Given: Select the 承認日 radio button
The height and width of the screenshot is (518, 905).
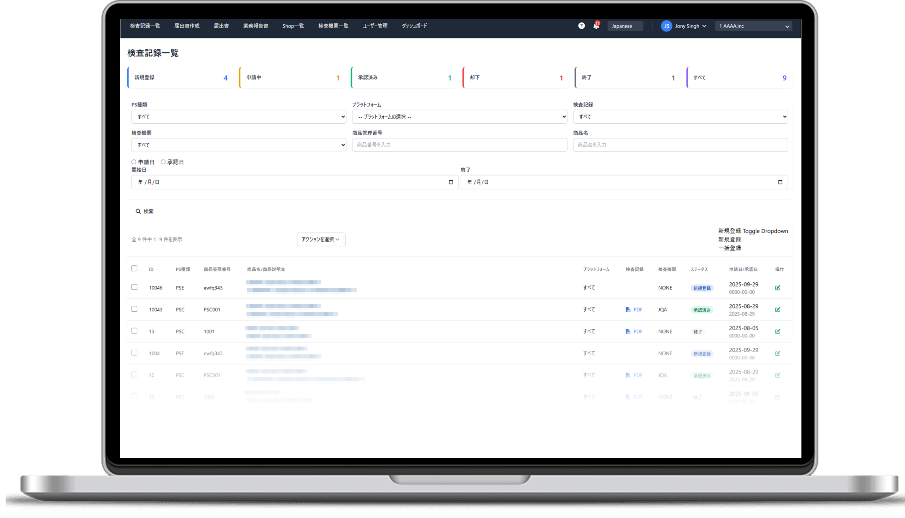Looking at the screenshot, I should [x=163, y=162].
